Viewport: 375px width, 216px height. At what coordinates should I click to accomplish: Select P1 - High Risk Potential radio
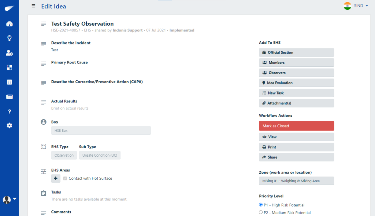(261, 205)
